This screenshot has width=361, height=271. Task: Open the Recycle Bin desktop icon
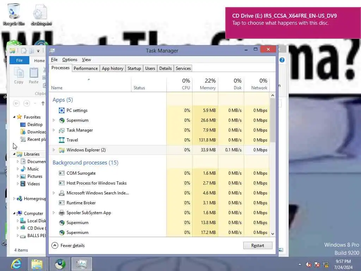coord(14,14)
